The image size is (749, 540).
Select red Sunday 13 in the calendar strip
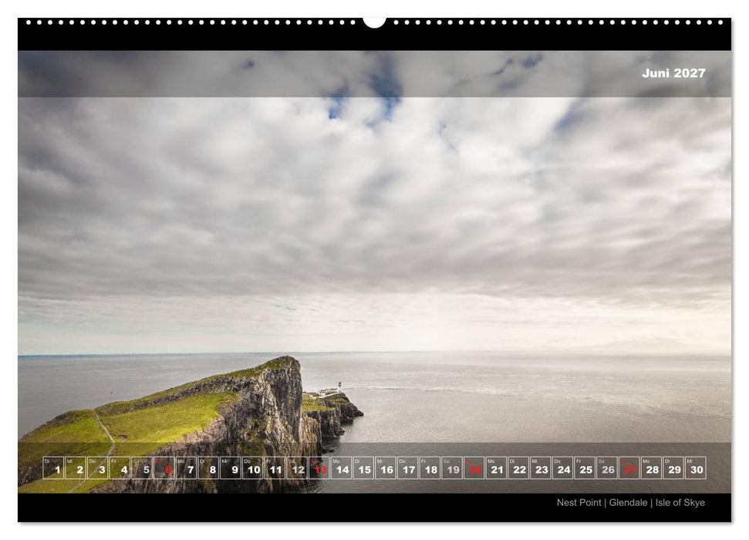point(319,467)
